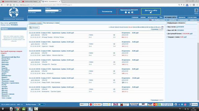Viewport: 199px width, 111px height.
Task: Open the 'результаты' menu item
Action: click(x=152, y=17)
